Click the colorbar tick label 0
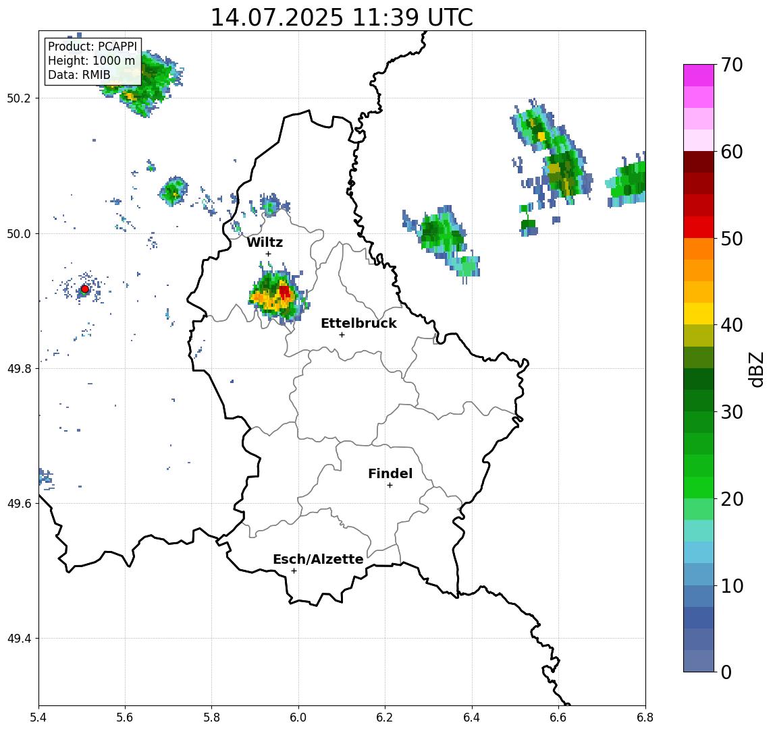The height and width of the screenshot is (731, 773). (726, 672)
